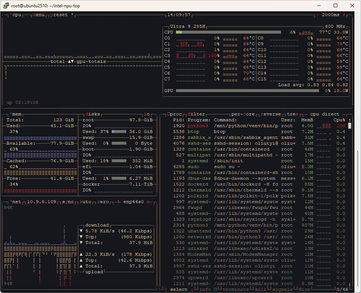Viewport: 361px width, 293px height.
Task: Click left arrow to change process sort column
Action: (x=306, y=114)
